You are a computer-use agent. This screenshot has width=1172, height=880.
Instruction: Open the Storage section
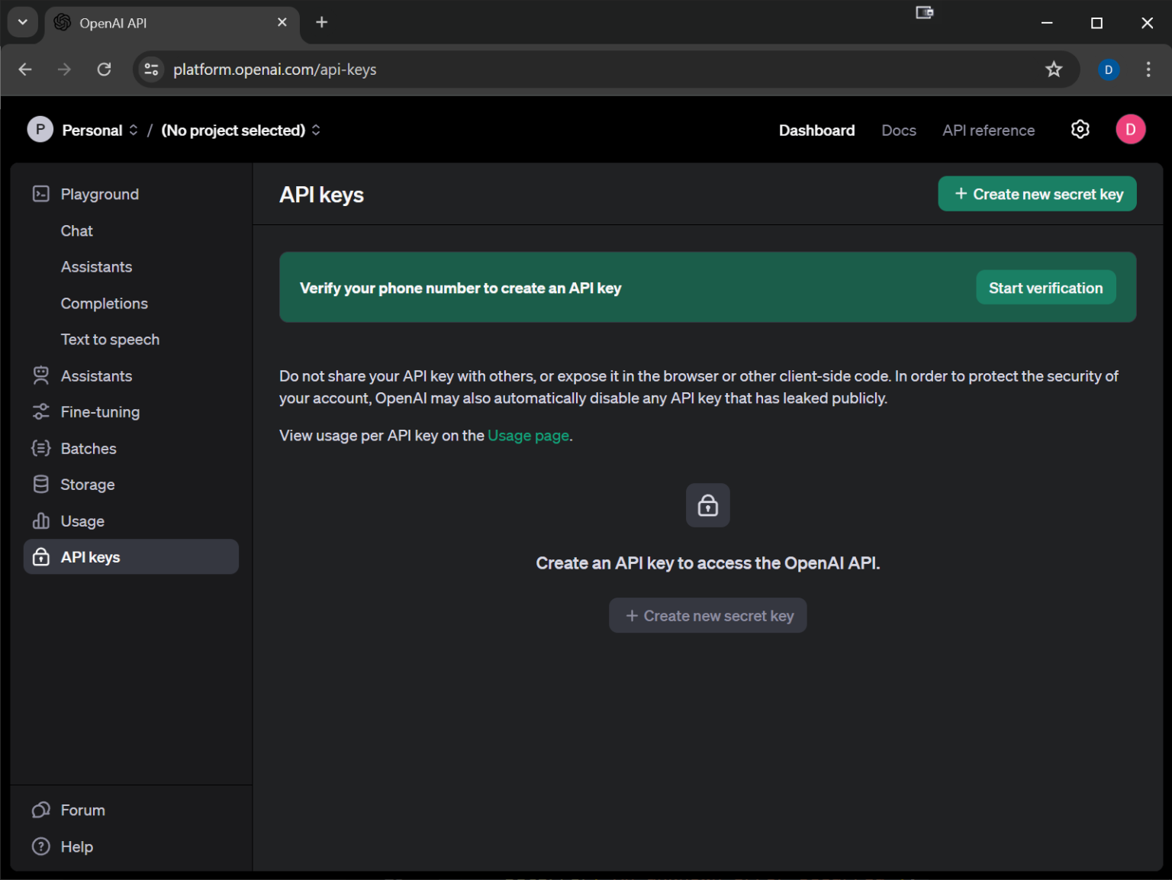(x=87, y=485)
